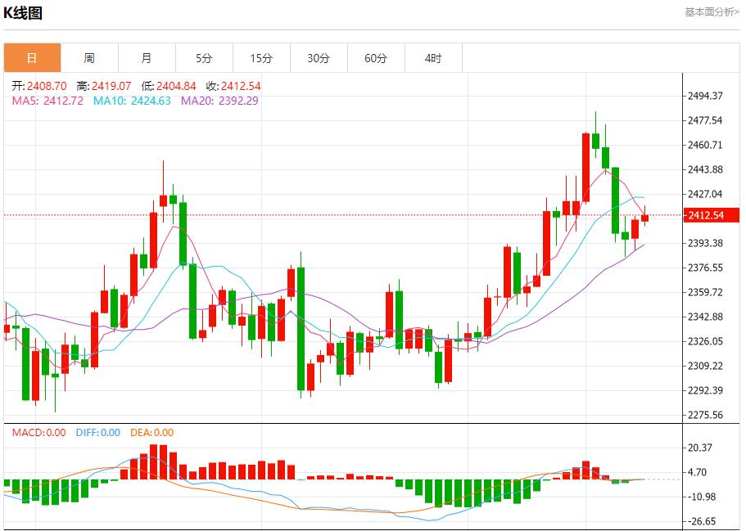This screenshot has height=531, width=746.
Task: Show the 30分 timeframe chart
Action: pos(319,58)
